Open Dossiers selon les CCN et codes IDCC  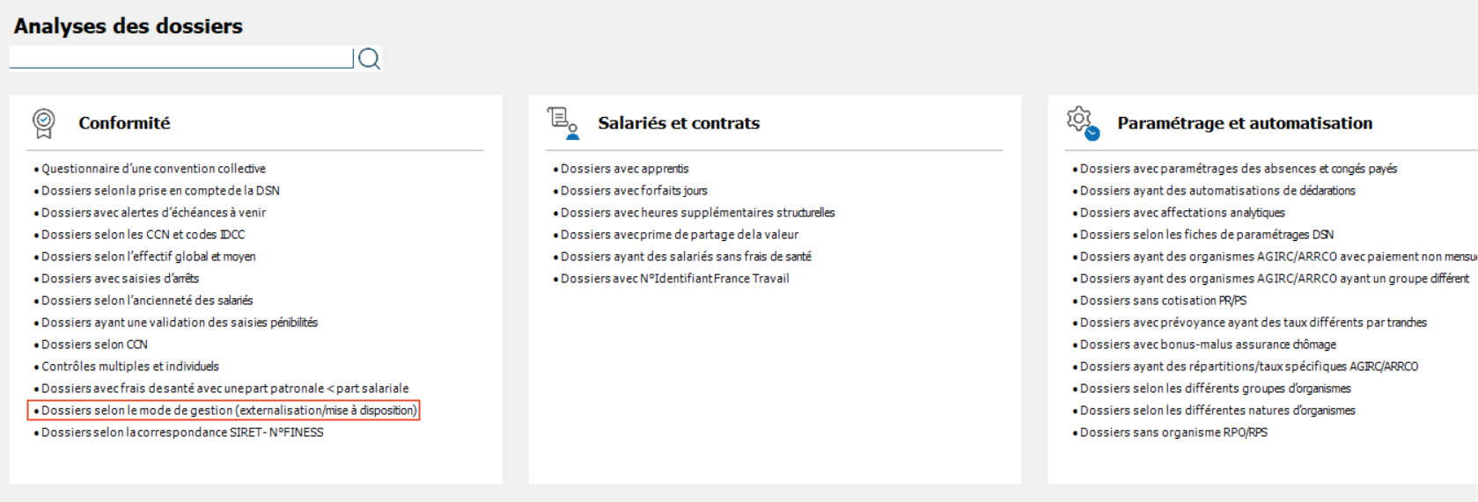tap(143, 235)
